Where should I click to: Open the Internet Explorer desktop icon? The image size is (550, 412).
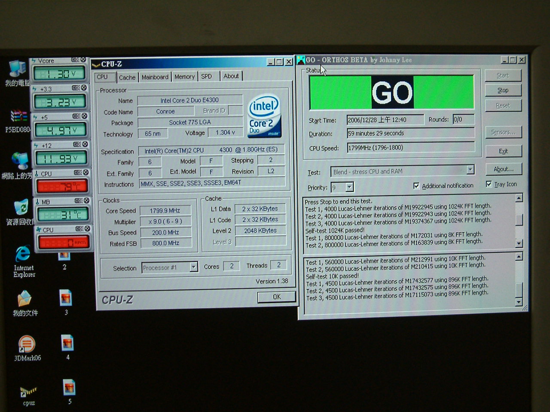click(23, 254)
